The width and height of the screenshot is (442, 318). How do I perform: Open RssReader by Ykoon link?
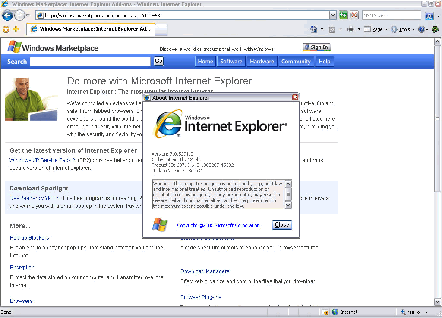coord(35,198)
